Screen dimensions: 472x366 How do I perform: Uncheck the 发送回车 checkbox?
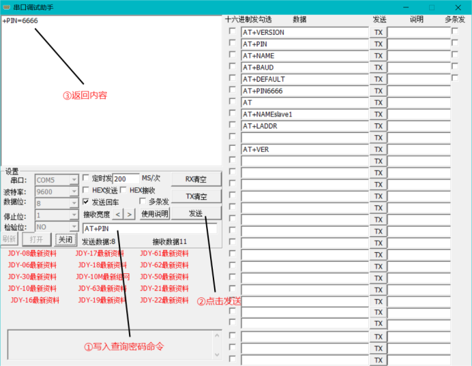coord(86,201)
